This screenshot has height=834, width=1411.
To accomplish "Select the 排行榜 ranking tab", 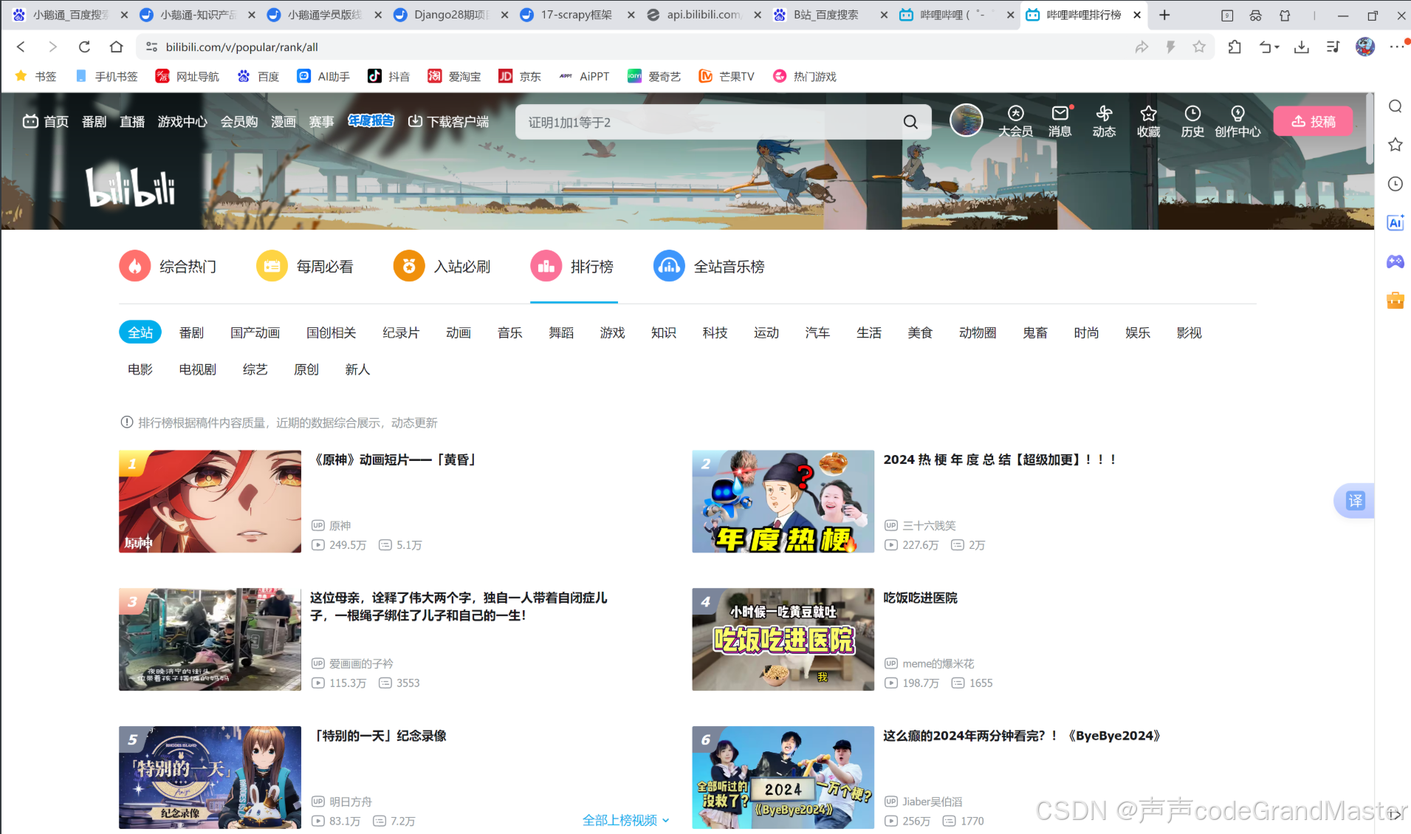I will [x=572, y=266].
